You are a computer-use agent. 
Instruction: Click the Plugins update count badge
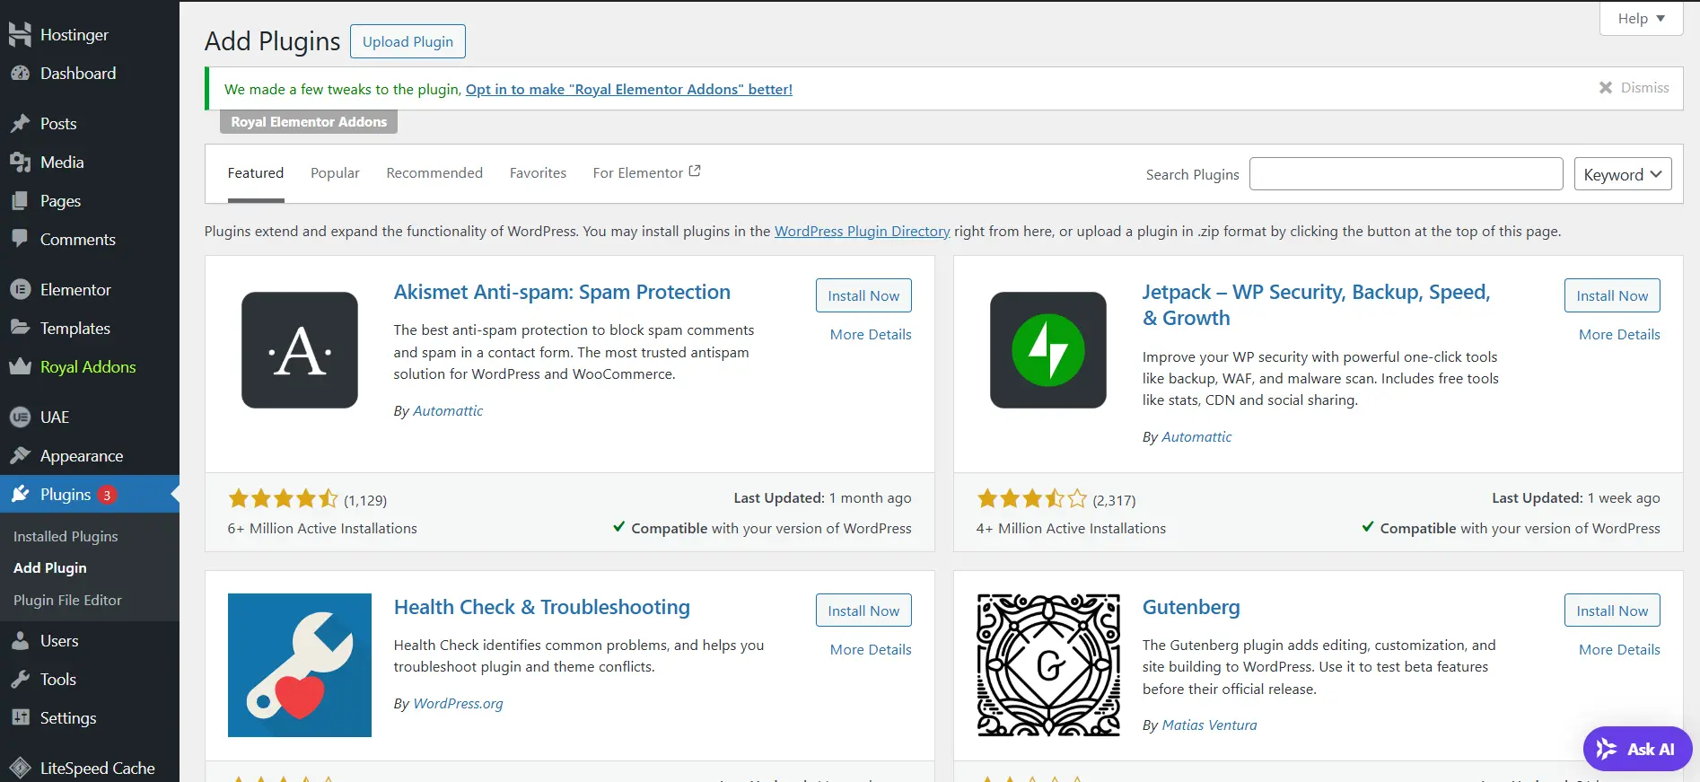click(107, 495)
